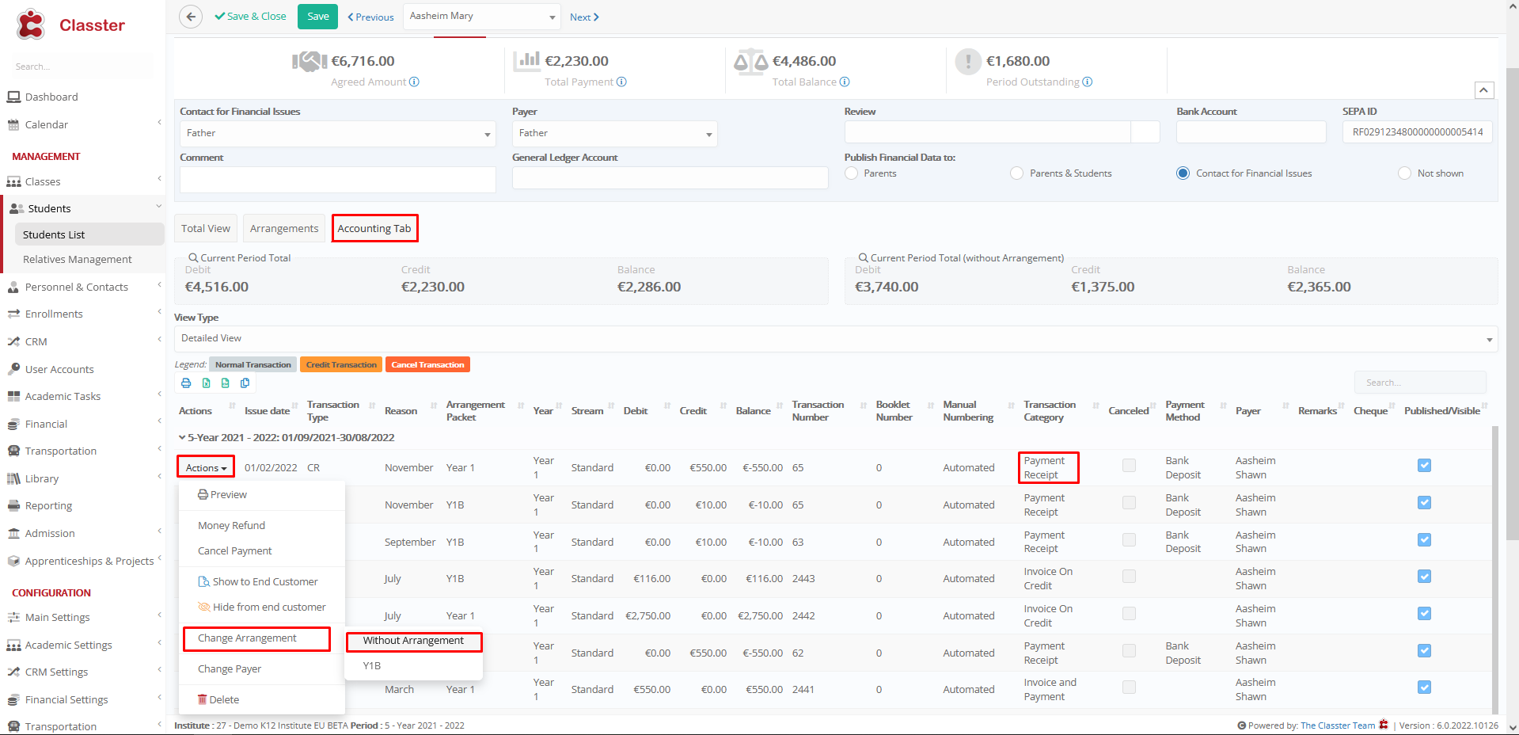Image resolution: width=1519 pixels, height=735 pixels.
Task: Open Dashboard via its monitor icon
Action: point(13,97)
